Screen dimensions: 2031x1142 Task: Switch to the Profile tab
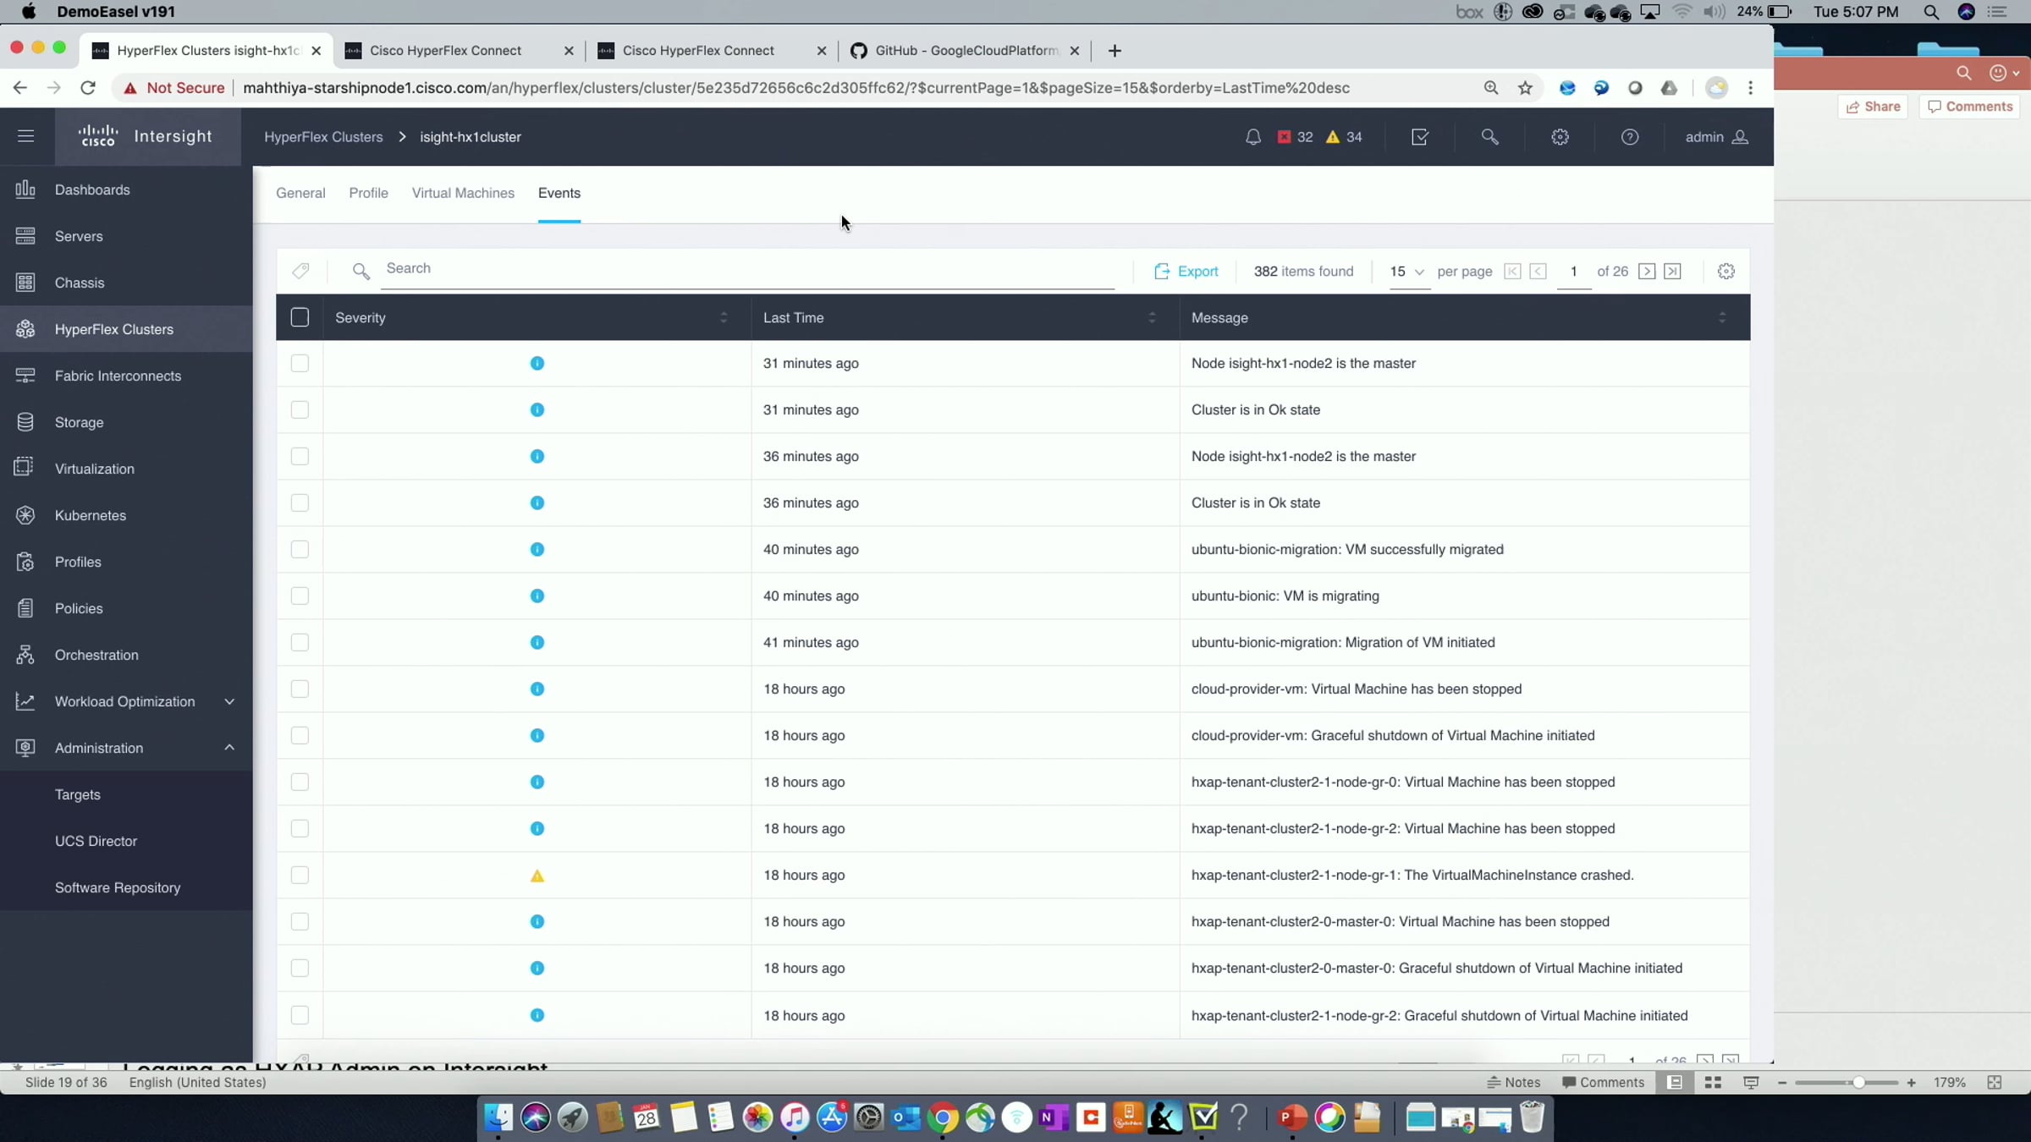368,193
